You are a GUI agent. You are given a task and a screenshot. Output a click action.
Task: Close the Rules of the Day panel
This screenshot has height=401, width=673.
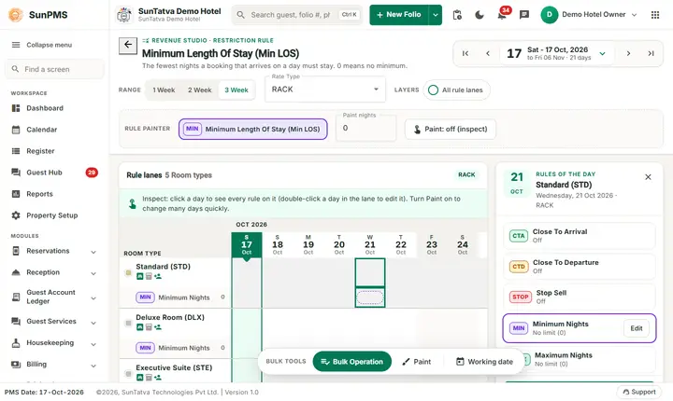648,177
